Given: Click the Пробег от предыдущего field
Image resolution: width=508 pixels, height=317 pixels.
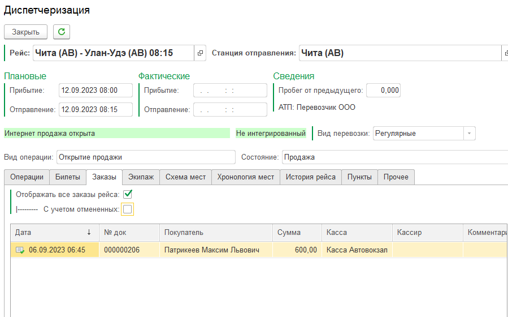Looking at the screenshot, I should click(x=383, y=91).
